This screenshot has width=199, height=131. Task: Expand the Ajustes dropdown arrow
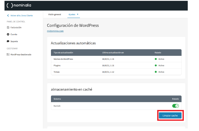(x=78, y=14)
